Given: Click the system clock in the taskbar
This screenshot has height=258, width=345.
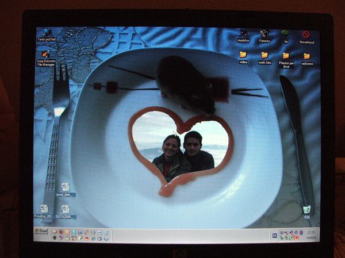Looking at the screenshot, I should 311,232.
